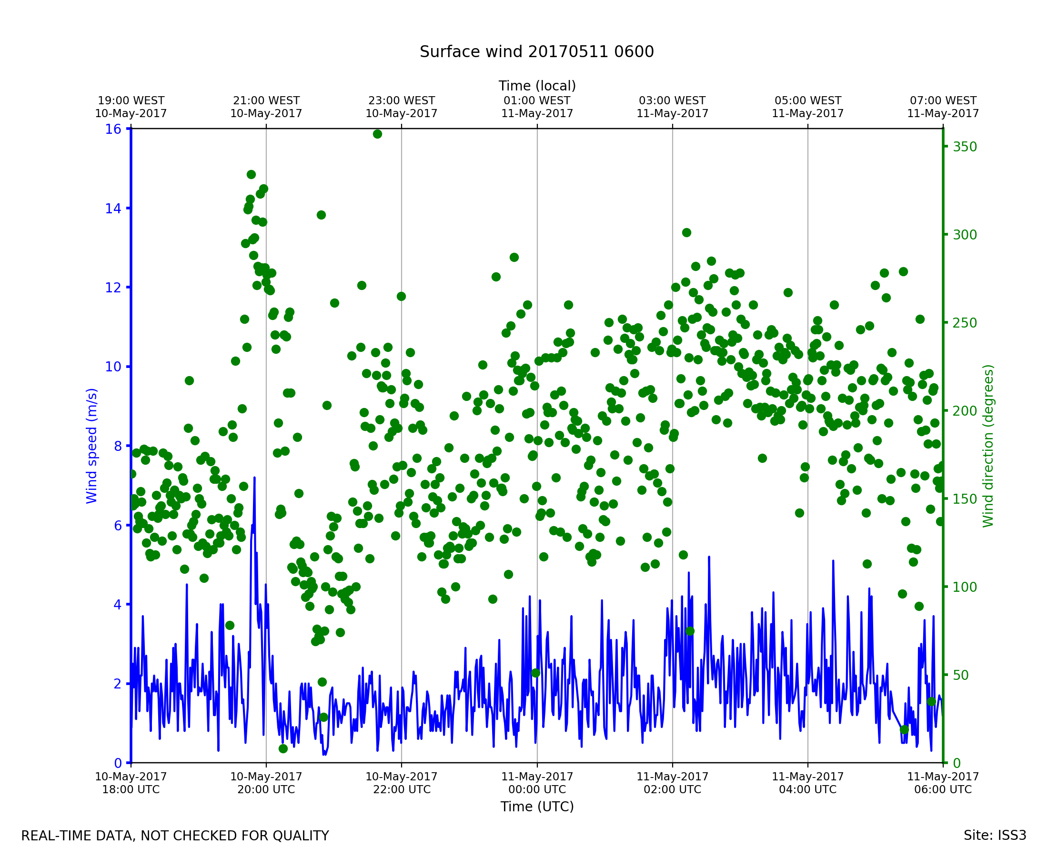Click the '10-May-2017 20:00 UTC' bottom tick label

[x=266, y=783]
